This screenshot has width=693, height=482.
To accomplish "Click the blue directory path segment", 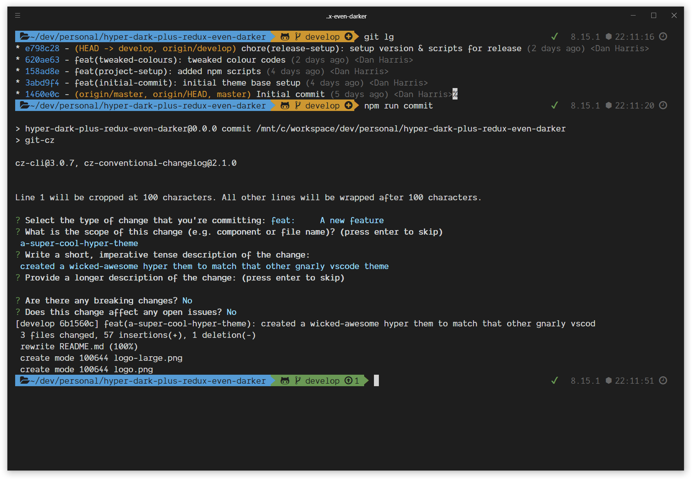I will (143, 36).
